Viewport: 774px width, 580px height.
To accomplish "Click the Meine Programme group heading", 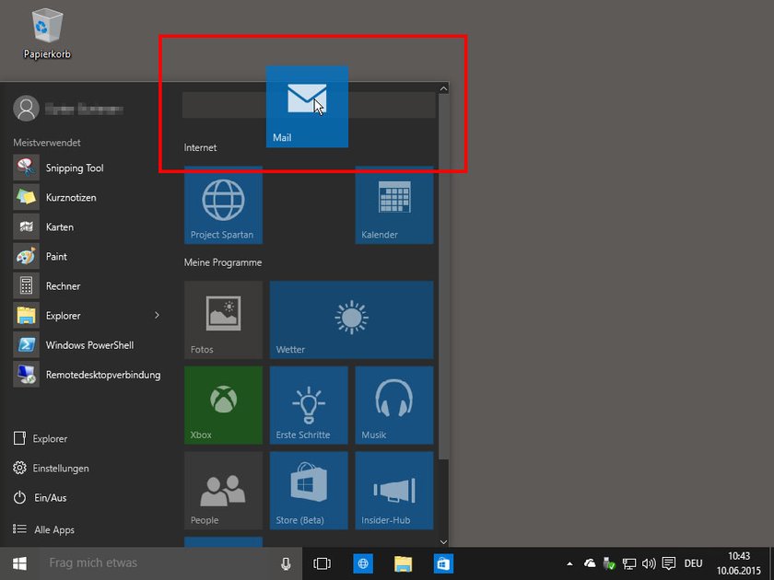I will [223, 262].
